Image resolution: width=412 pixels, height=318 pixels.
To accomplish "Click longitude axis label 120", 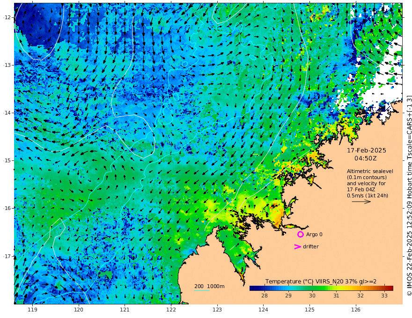I will pyautogui.click(x=79, y=310).
